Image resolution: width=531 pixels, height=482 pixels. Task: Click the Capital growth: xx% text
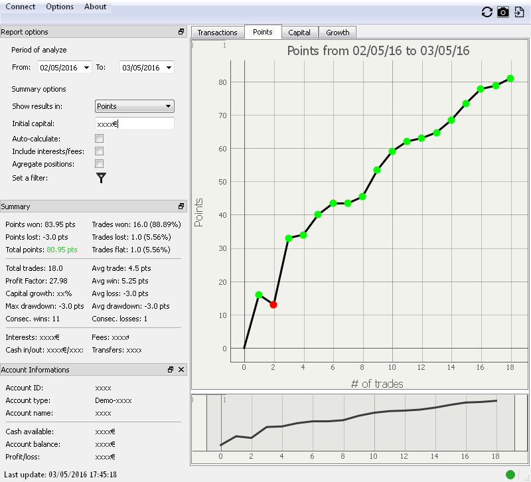coord(38,293)
